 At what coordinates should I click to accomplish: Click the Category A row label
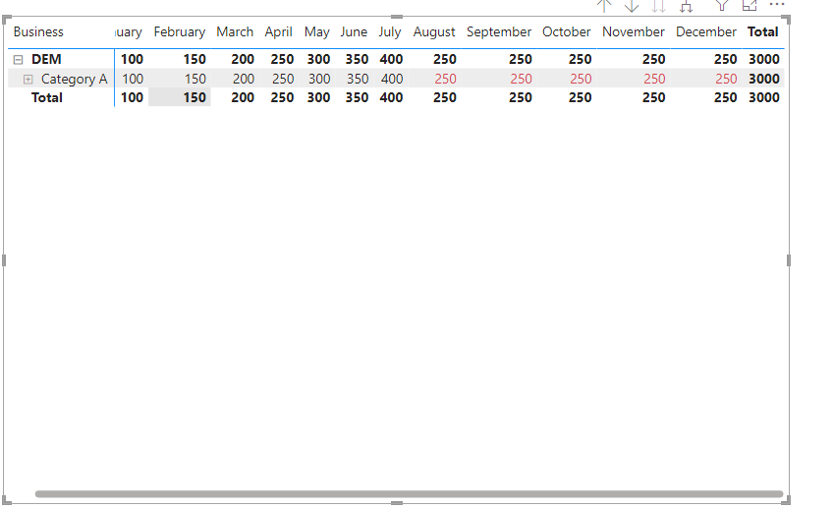pos(75,80)
